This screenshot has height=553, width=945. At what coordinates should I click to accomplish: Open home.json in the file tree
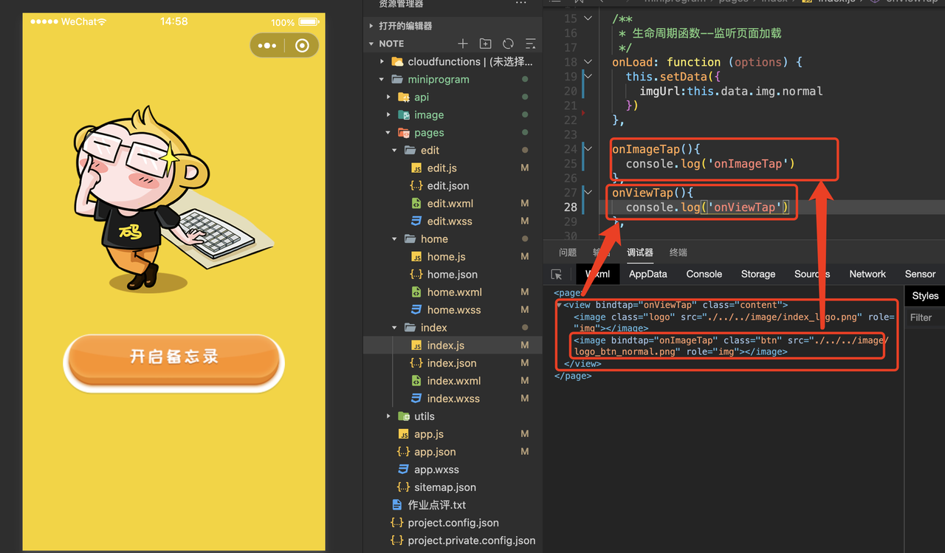point(452,275)
